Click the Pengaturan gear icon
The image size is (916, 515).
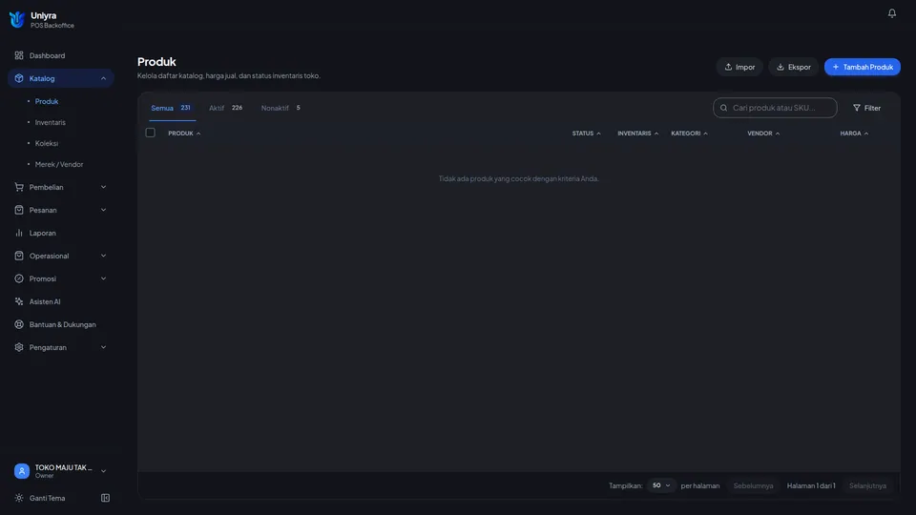coord(19,347)
